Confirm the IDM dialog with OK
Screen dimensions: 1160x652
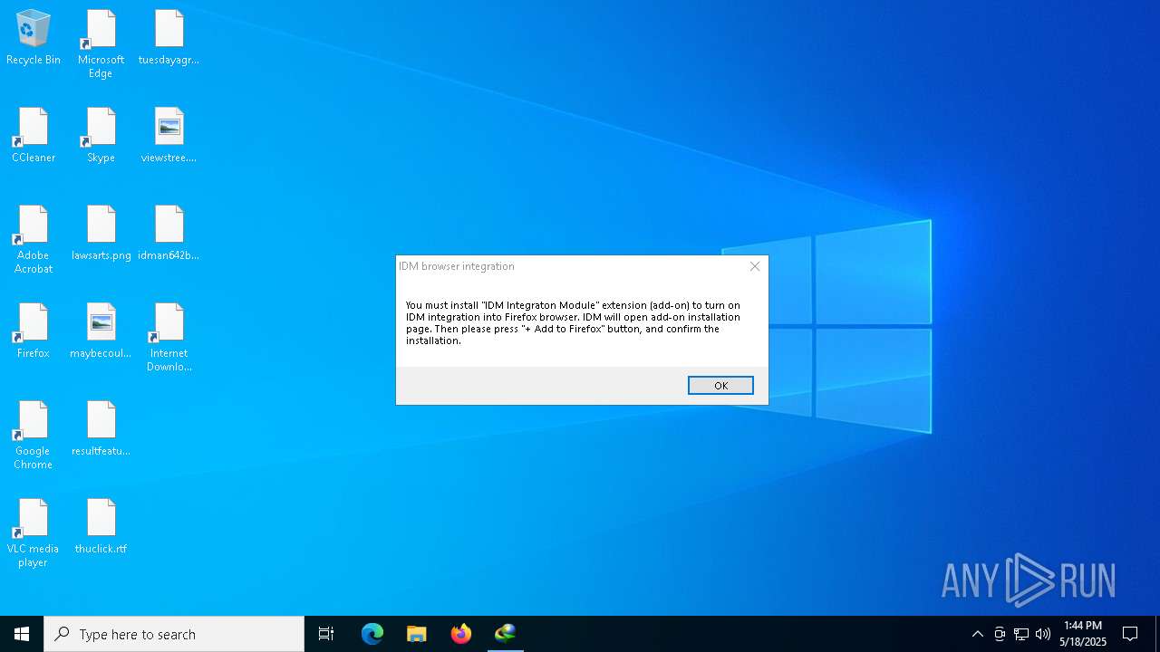720,386
